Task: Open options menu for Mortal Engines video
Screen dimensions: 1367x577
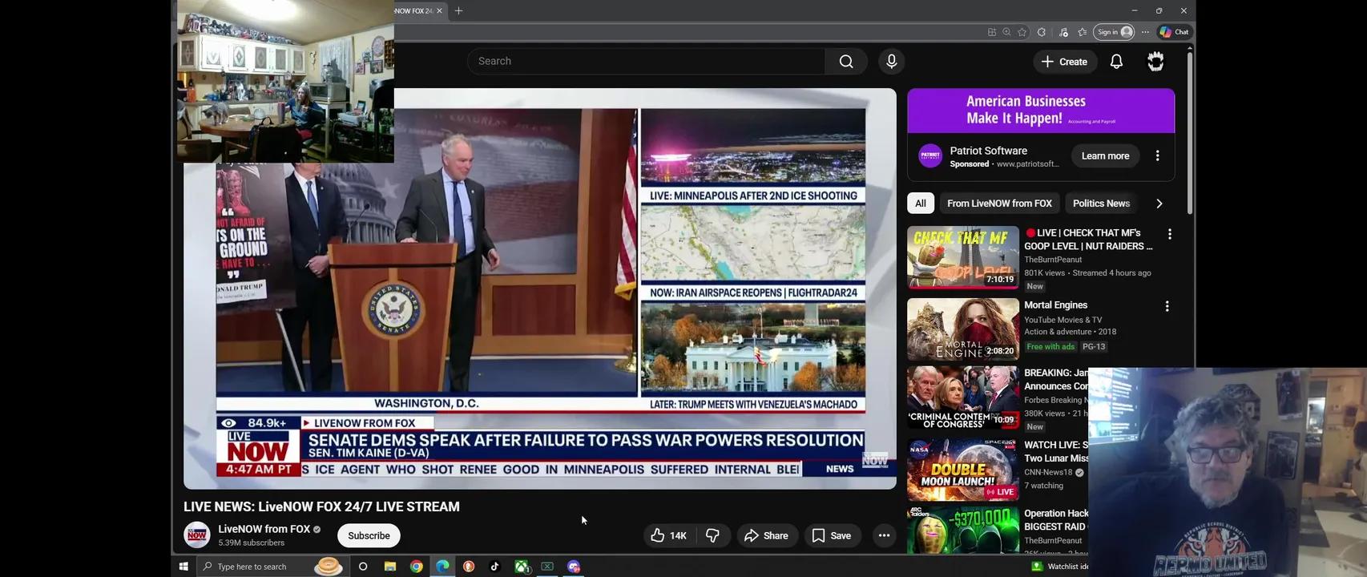Action: (x=1167, y=306)
